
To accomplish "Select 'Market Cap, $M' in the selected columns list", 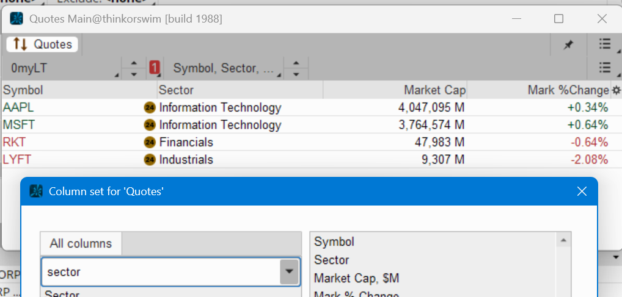I will (x=357, y=278).
